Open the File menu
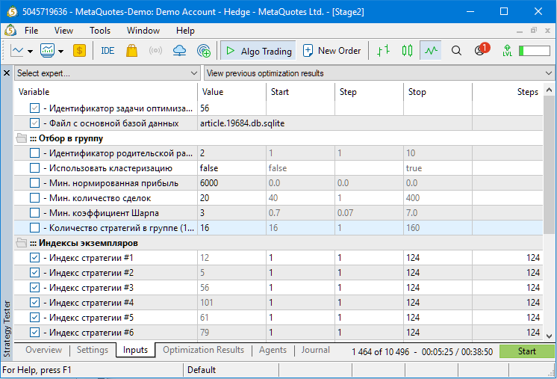557x379 pixels. [x=31, y=31]
